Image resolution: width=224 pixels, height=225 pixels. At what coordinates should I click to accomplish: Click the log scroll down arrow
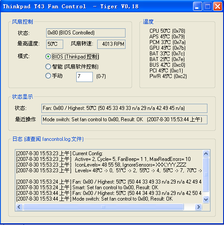click(x=206, y=199)
